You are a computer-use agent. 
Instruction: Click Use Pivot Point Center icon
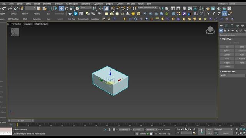(x=95, y=8)
